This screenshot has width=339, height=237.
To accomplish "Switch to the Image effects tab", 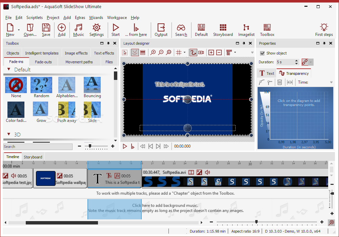I will coord(76,53).
